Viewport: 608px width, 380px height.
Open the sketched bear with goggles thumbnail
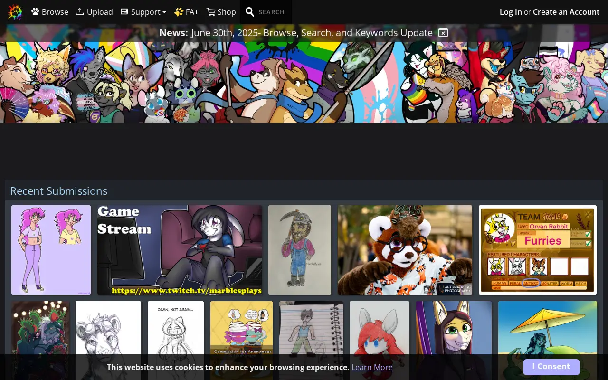tap(108, 340)
